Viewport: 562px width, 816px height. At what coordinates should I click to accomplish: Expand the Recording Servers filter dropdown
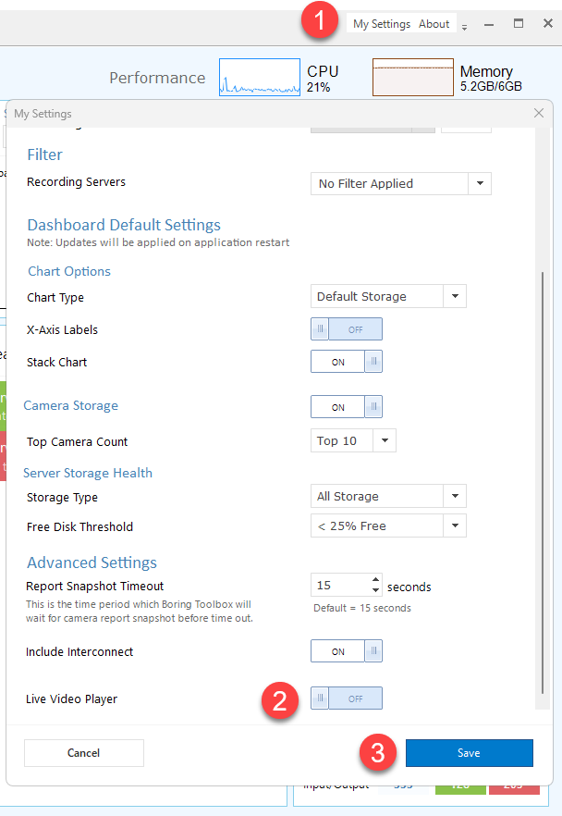[480, 183]
